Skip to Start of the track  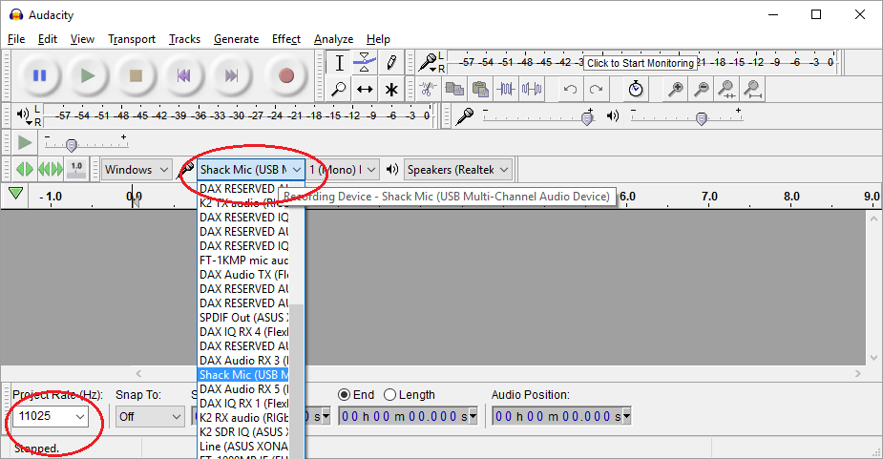coord(183,75)
